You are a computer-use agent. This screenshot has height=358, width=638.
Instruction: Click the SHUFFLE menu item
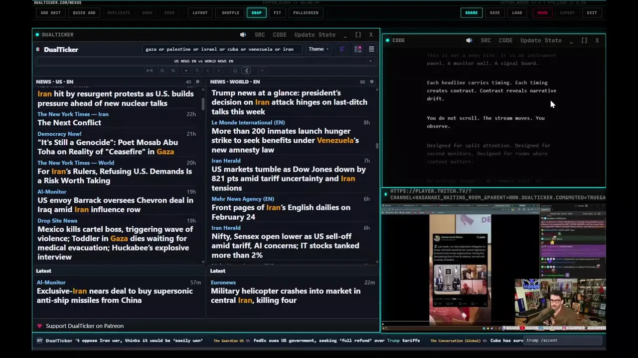230,12
